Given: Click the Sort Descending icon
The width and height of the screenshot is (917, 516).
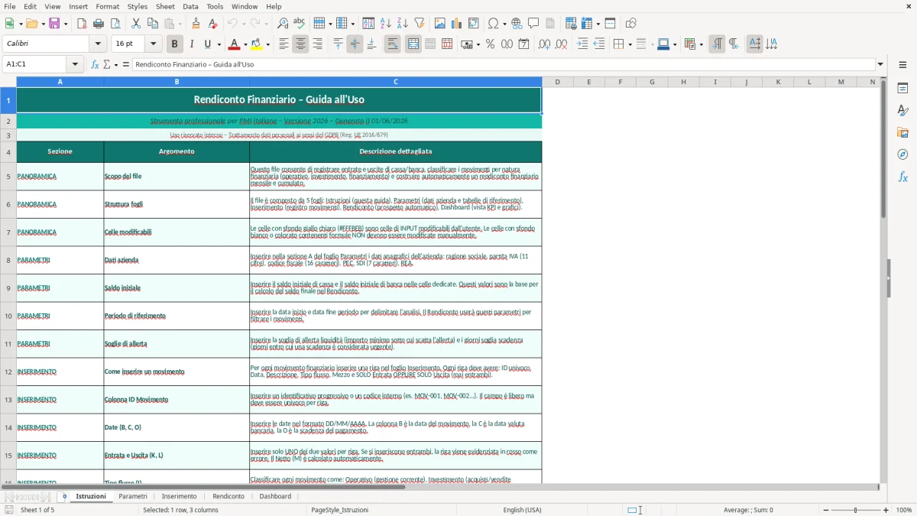Looking at the screenshot, I should pos(403,24).
